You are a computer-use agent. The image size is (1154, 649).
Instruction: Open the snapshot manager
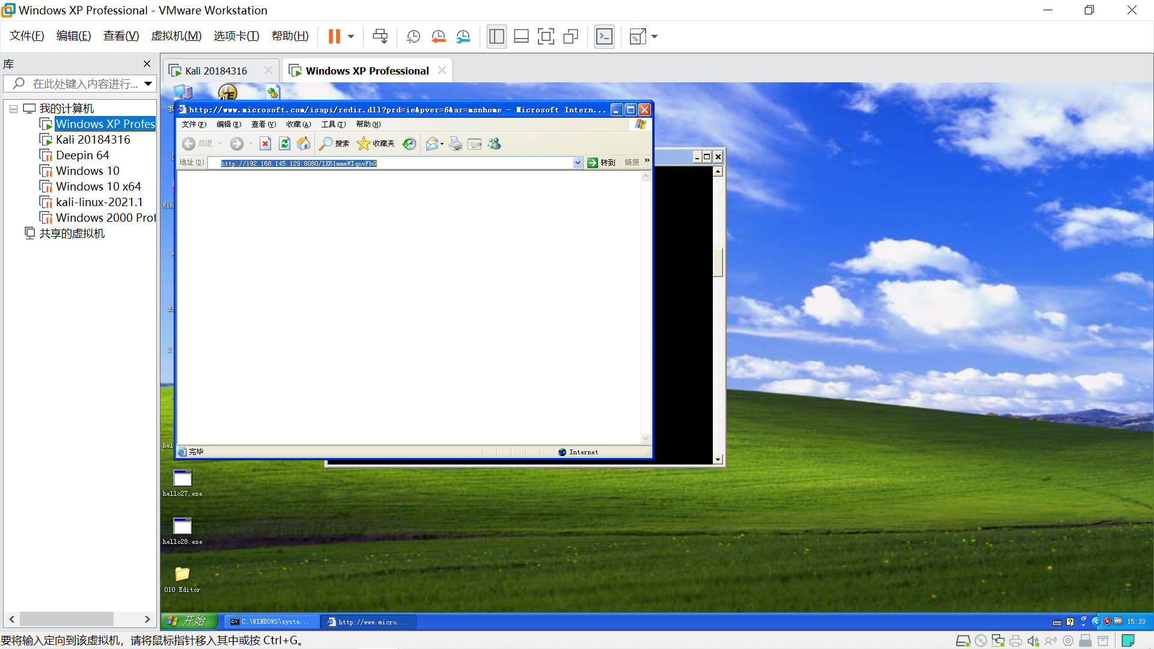[463, 37]
